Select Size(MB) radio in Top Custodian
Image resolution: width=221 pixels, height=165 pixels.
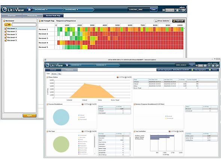click(x=178, y=131)
